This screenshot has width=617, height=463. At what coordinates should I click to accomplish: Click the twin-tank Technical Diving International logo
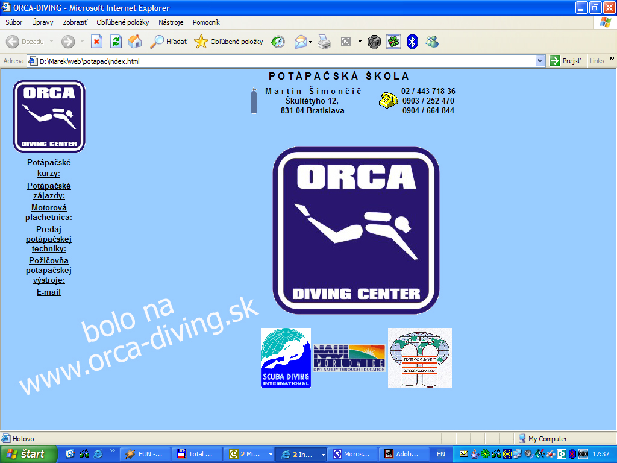pos(420,358)
